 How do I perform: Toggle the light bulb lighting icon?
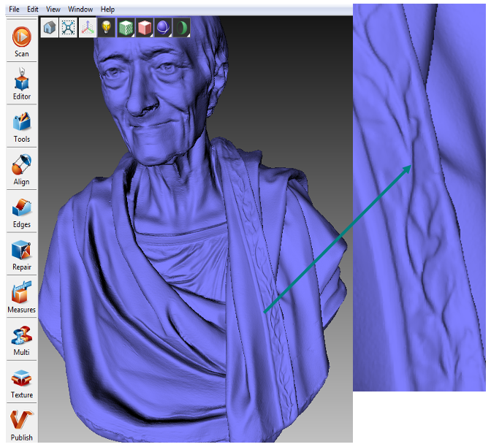[106, 28]
